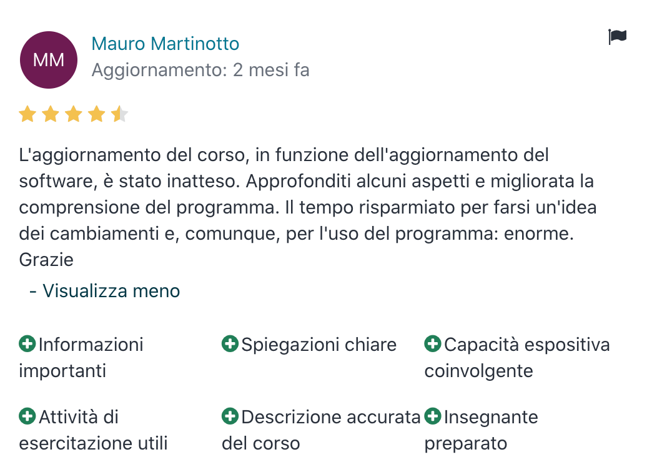
Task: Click plus icon beside Spiegazioni chiare
Action: [230, 344]
